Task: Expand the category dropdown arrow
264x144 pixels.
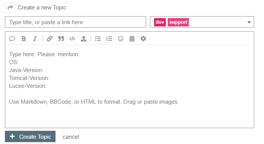Action: pyautogui.click(x=249, y=22)
